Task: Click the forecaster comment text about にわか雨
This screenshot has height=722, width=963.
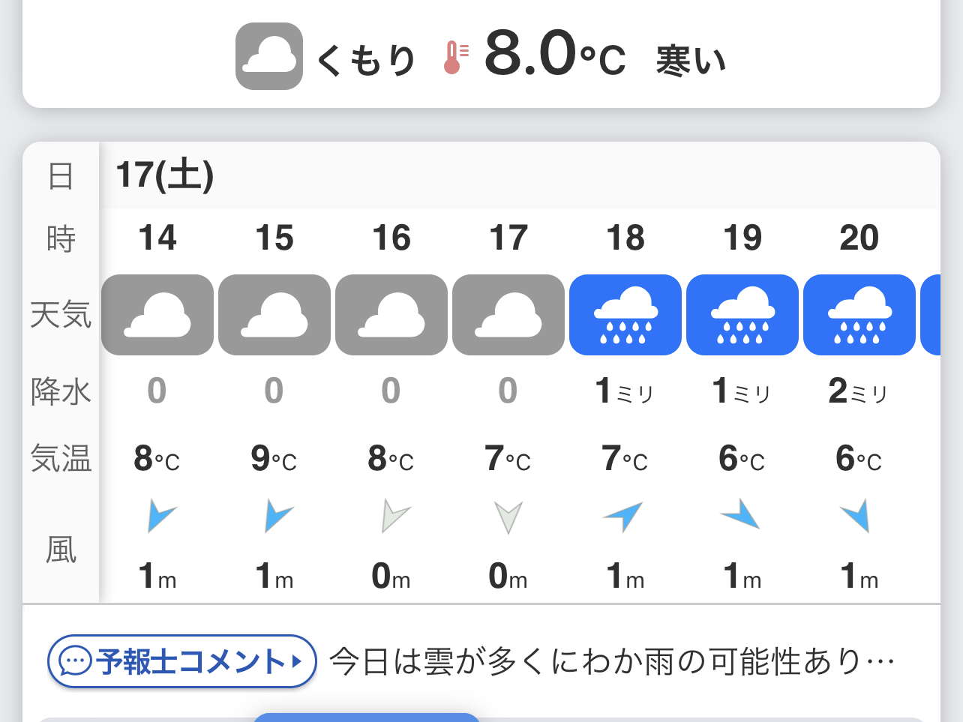Action: pyautogui.click(x=611, y=661)
